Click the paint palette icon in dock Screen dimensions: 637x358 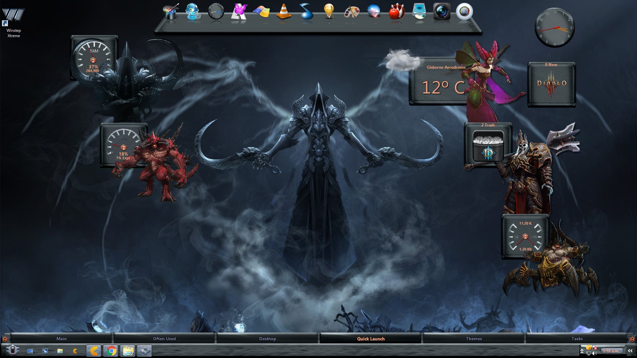pos(352,12)
